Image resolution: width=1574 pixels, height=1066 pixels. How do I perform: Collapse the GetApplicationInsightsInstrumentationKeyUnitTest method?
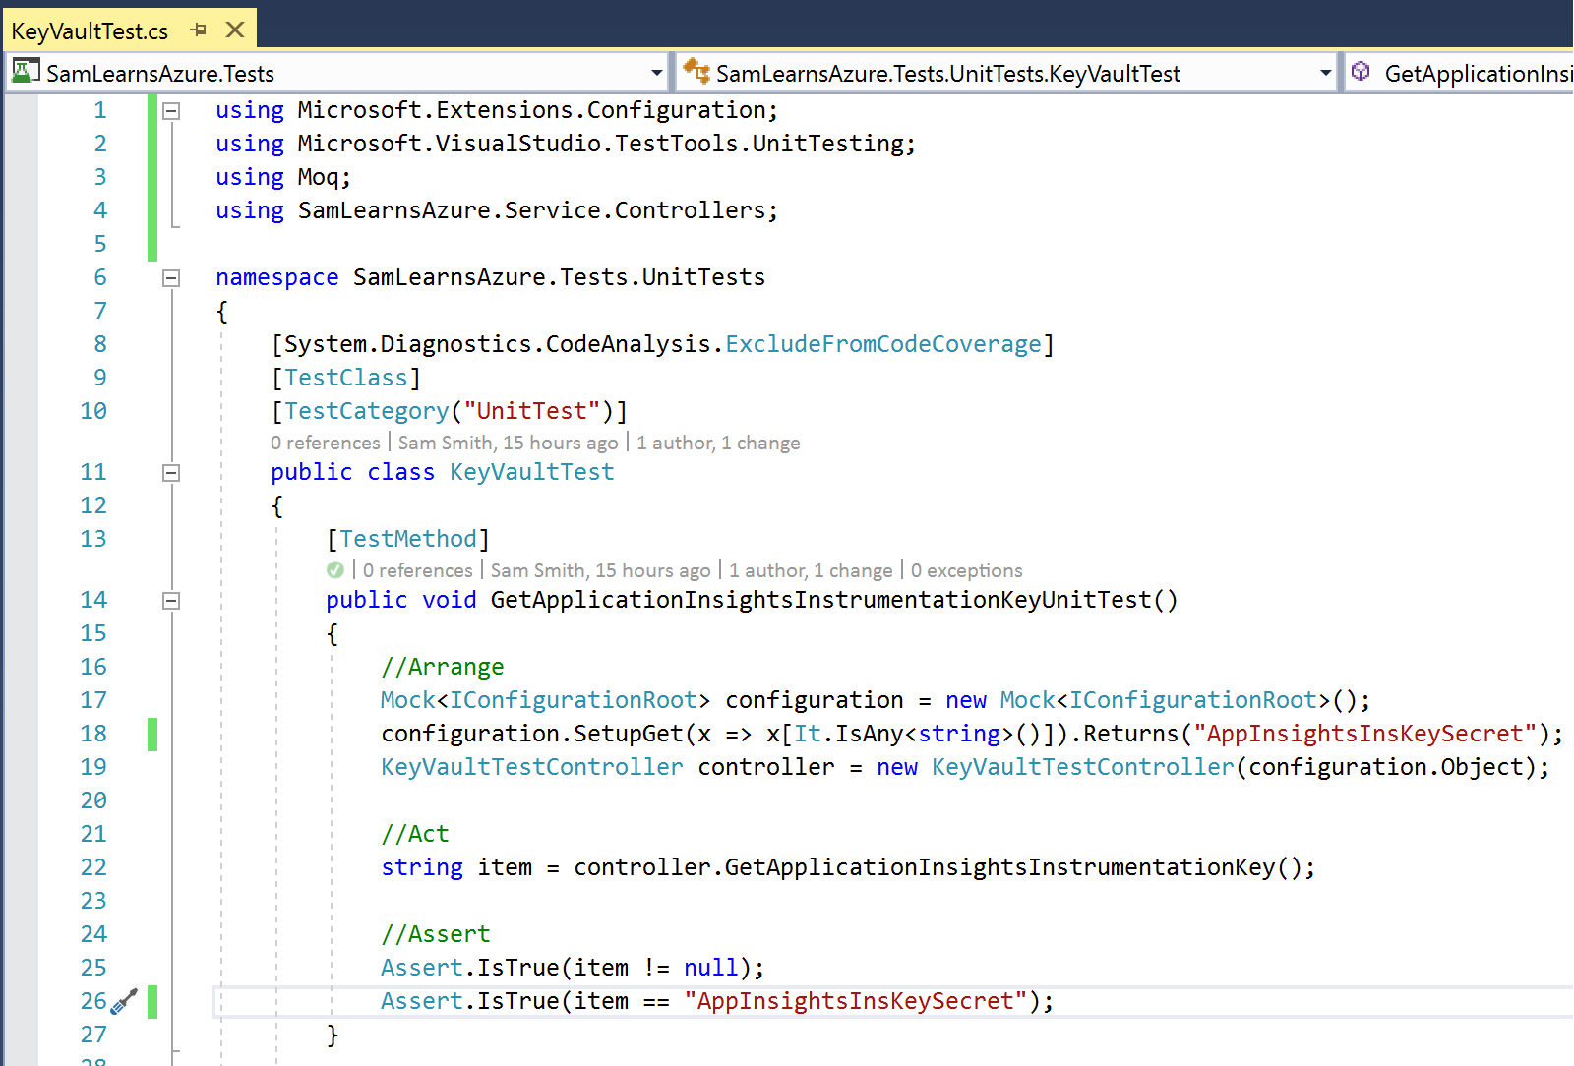coord(171,601)
